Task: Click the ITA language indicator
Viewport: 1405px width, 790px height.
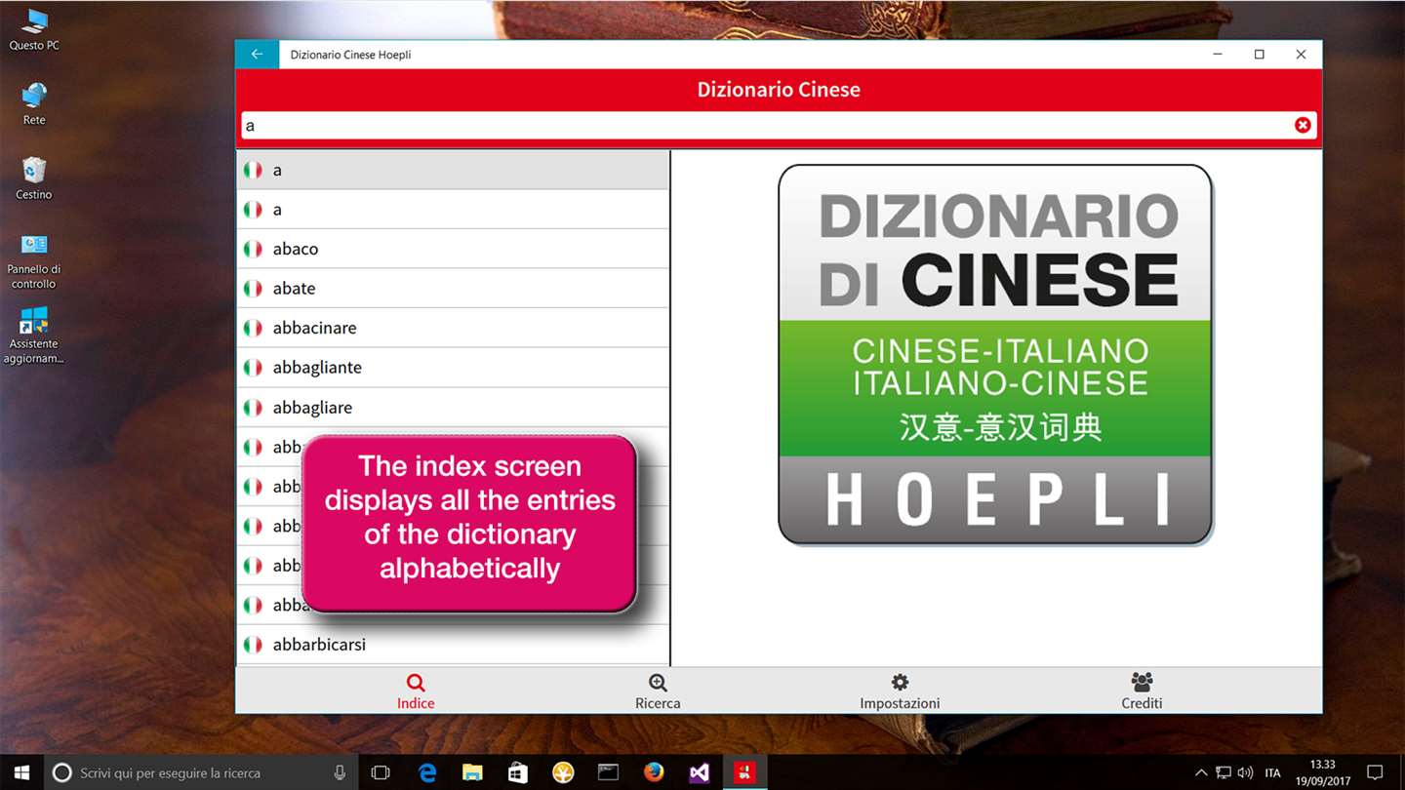Action: pyautogui.click(x=1272, y=772)
